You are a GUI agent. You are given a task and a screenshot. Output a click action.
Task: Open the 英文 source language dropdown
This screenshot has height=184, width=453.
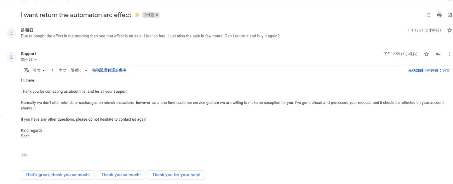point(39,70)
